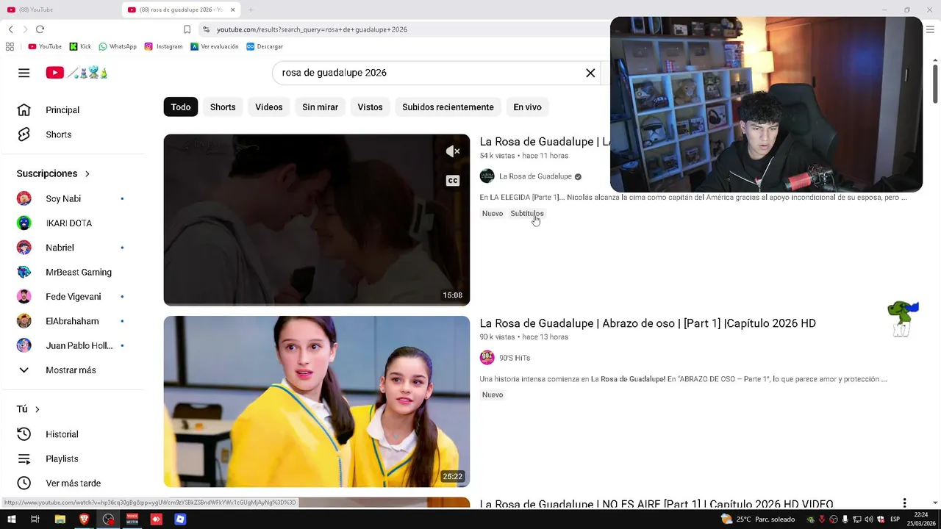
Task: Close the rosa de guadalupe 2026 tab
Action: pos(233,10)
